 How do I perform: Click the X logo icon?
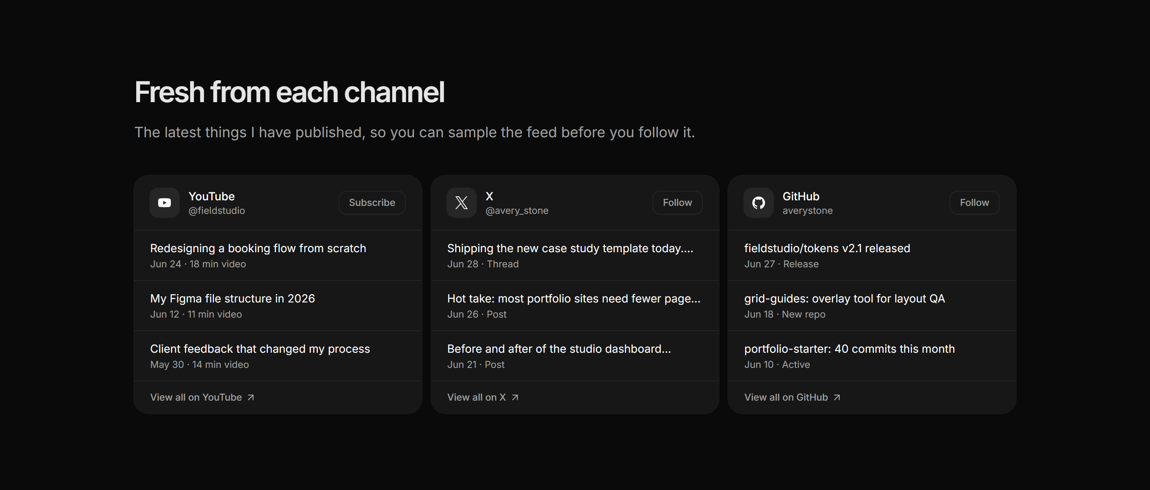[461, 203]
